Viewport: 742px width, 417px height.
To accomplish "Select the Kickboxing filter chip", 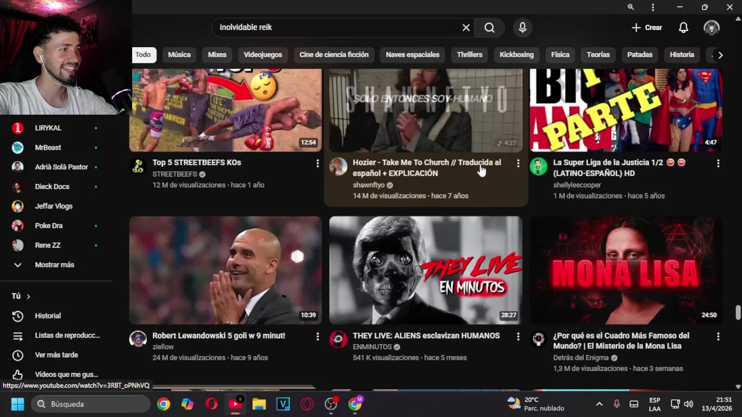I will 517,54.
